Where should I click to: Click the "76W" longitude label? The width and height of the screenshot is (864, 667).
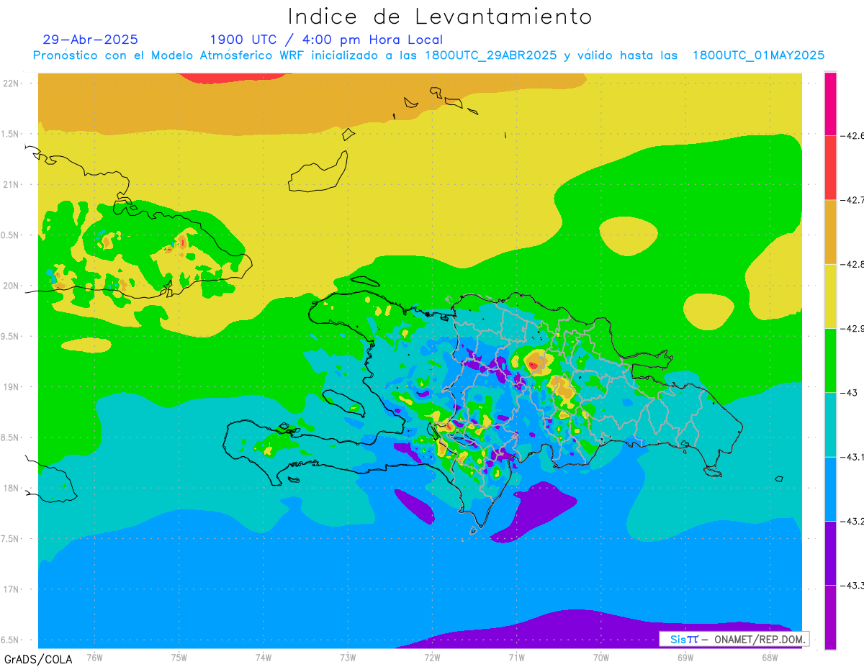(x=95, y=656)
